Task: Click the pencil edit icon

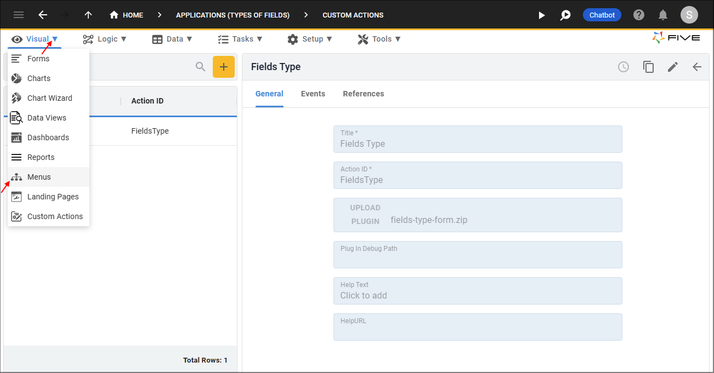Action: click(673, 67)
